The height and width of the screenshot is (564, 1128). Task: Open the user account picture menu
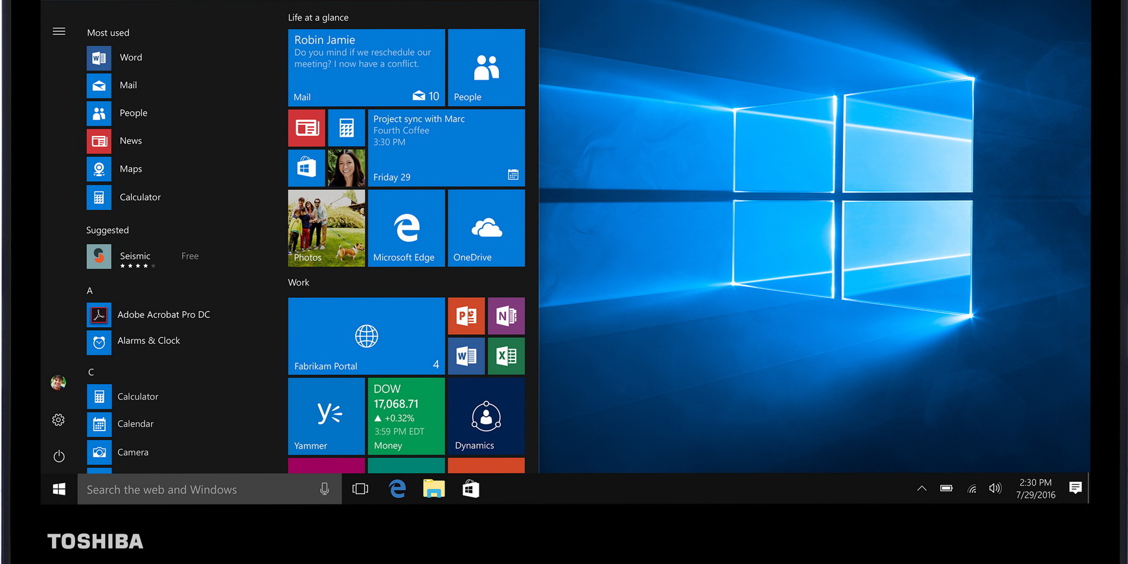pyautogui.click(x=58, y=383)
